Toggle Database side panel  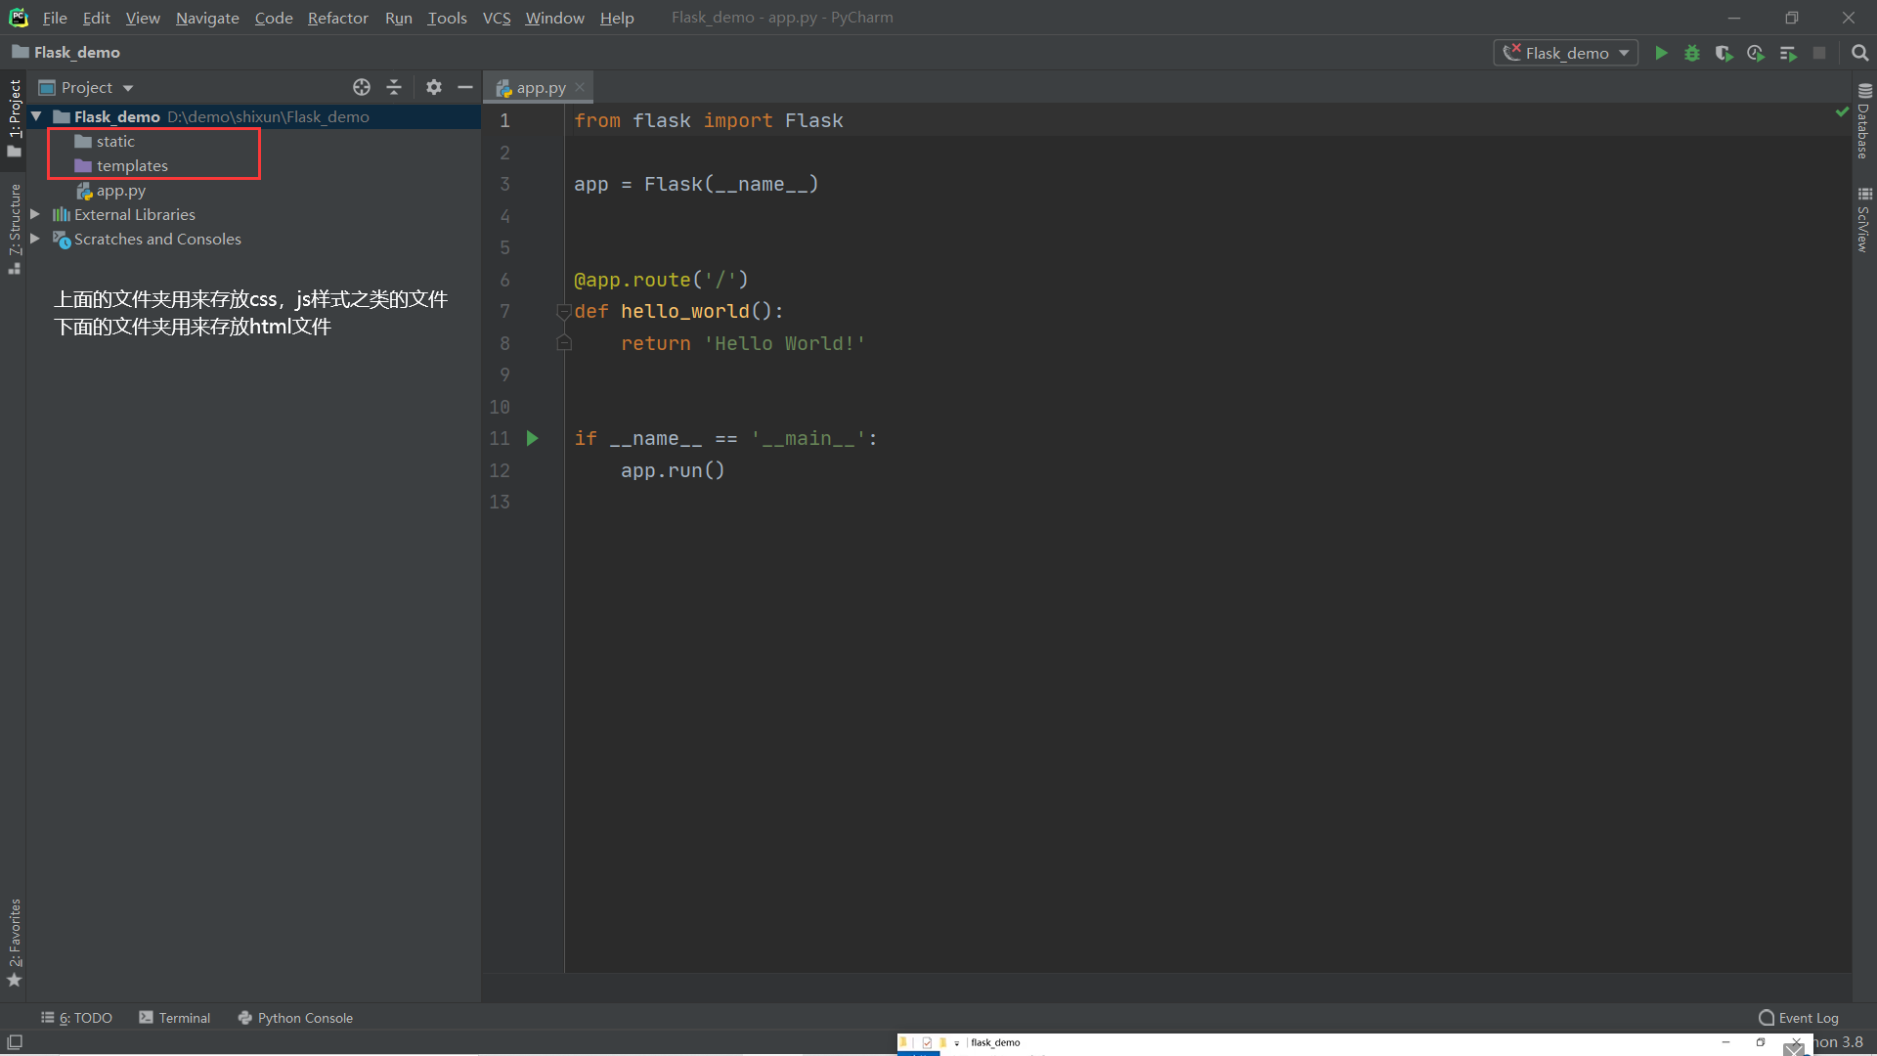1863,122
